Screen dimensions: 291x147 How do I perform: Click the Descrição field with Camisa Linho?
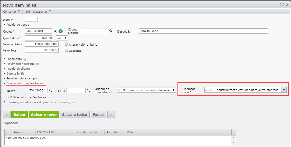pos(204,31)
